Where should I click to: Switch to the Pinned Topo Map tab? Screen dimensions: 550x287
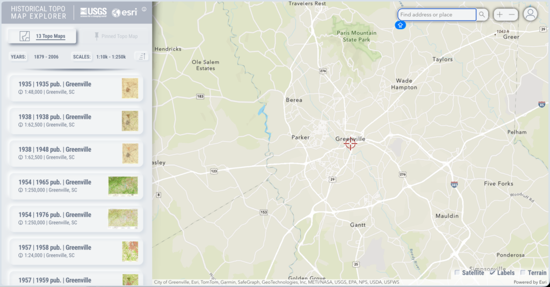(x=115, y=36)
